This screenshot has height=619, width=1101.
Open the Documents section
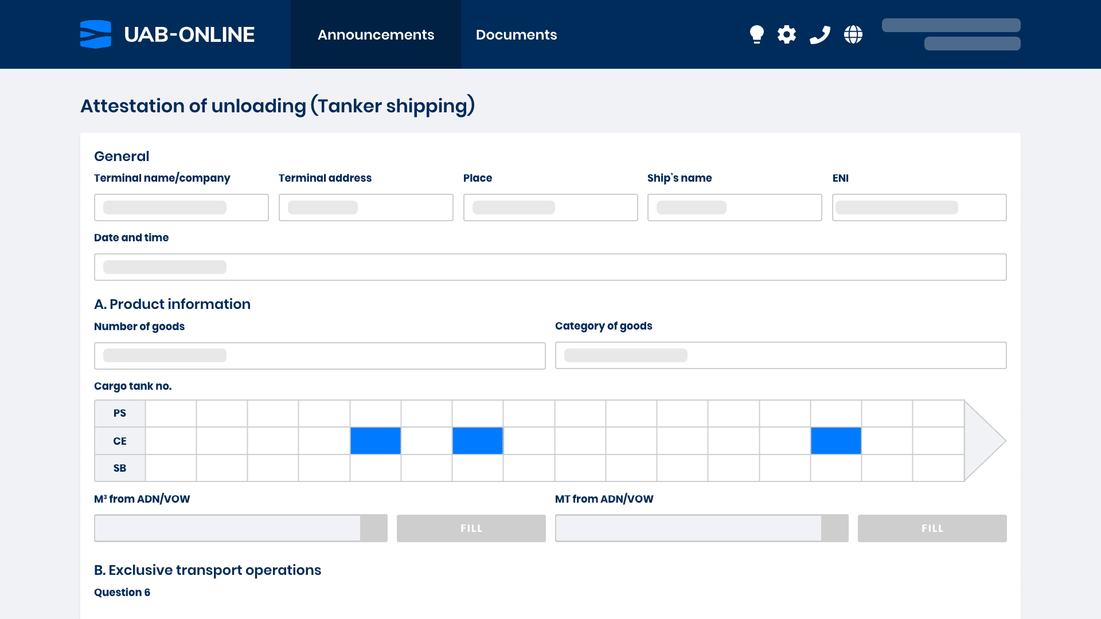(516, 34)
